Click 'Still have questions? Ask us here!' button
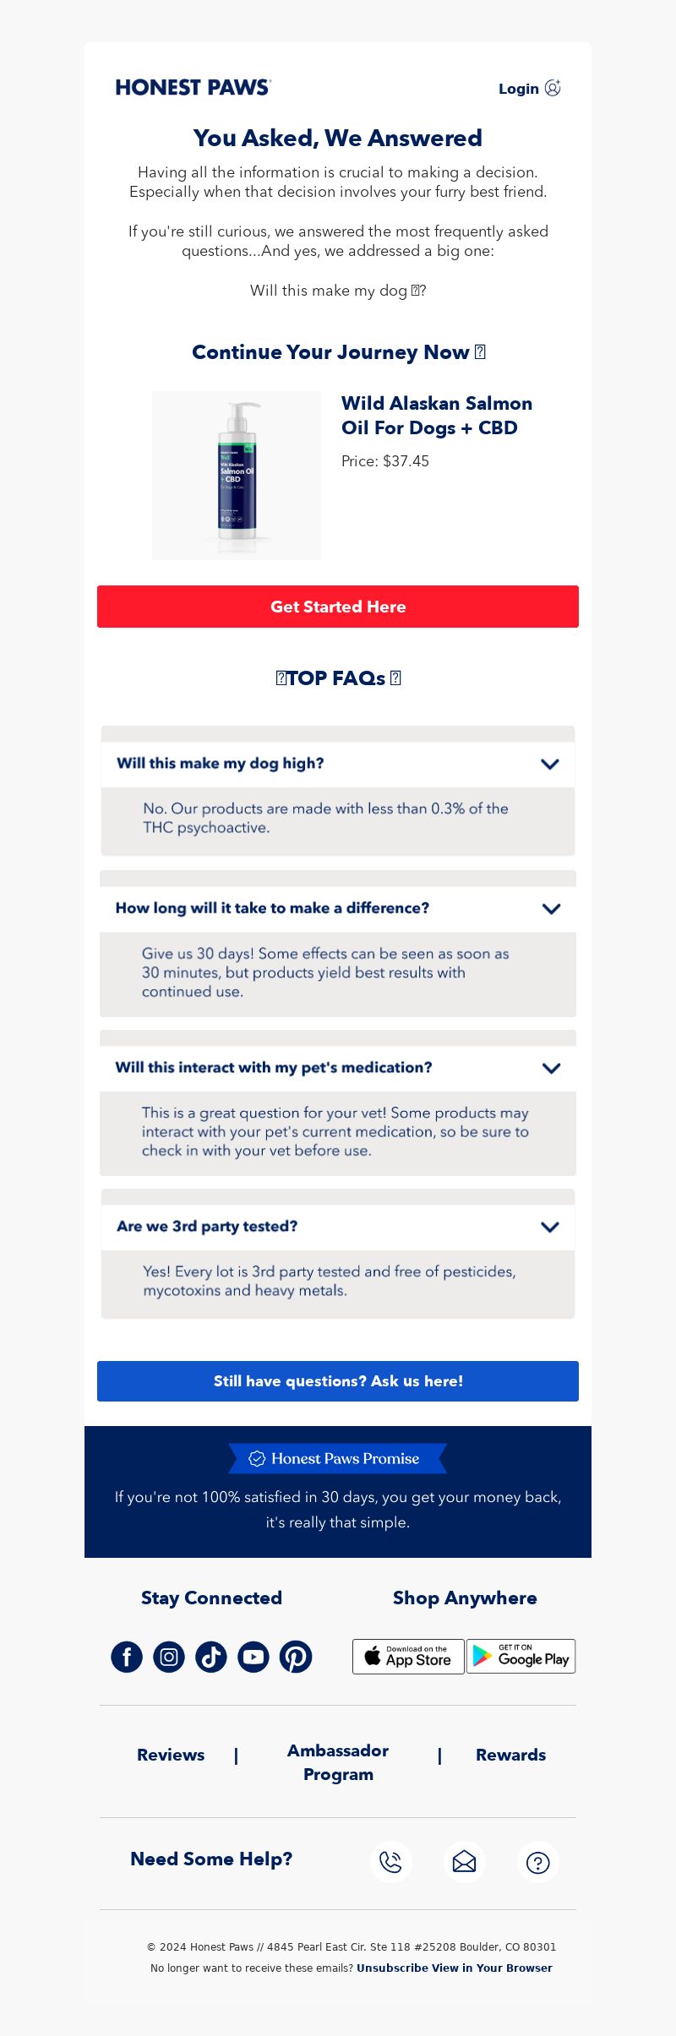The width and height of the screenshot is (676, 2036). pos(338,1381)
